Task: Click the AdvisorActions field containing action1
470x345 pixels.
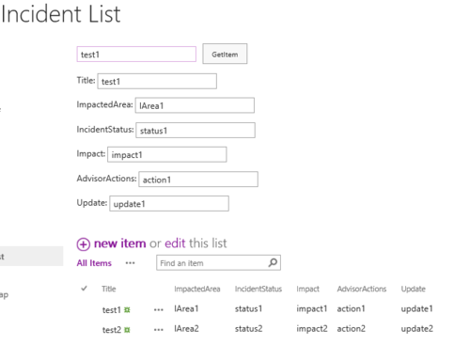Action: pos(198,180)
